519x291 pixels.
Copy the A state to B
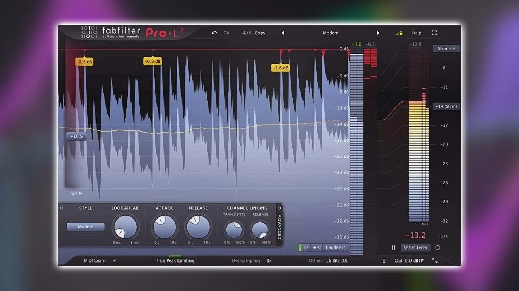tap(260, 33)
